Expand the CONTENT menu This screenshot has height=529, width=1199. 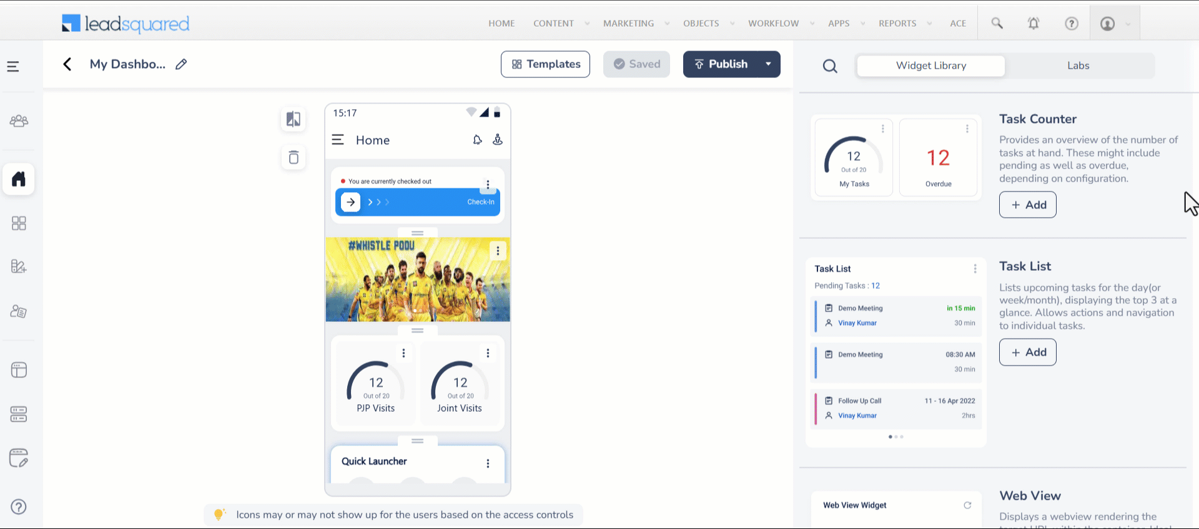[x=561, y=24]
